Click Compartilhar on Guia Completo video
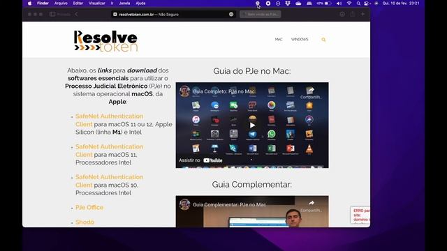Viewport: 447px width, 251px height. pos(311,93)
